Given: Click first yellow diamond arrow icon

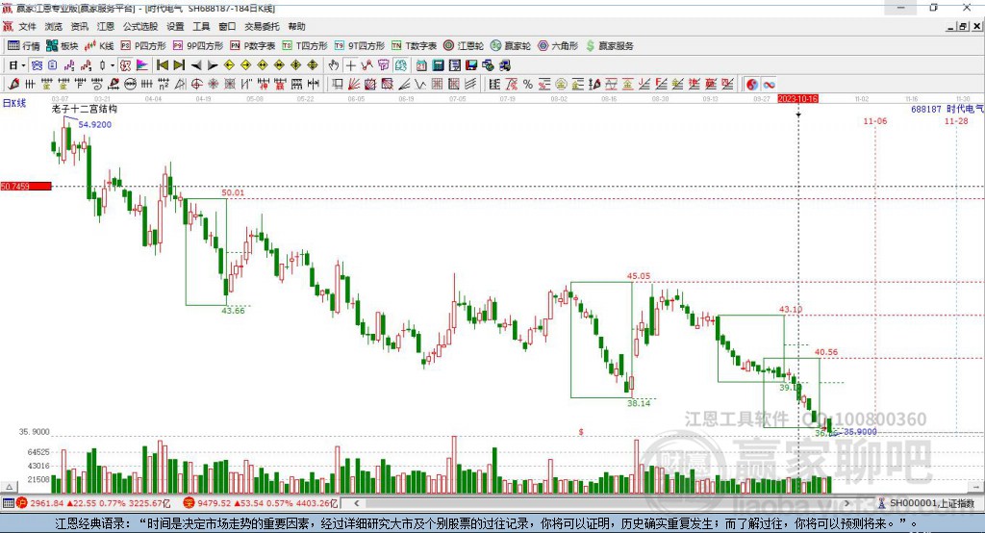Looking at the screenshot, I should tap(229, 65).
